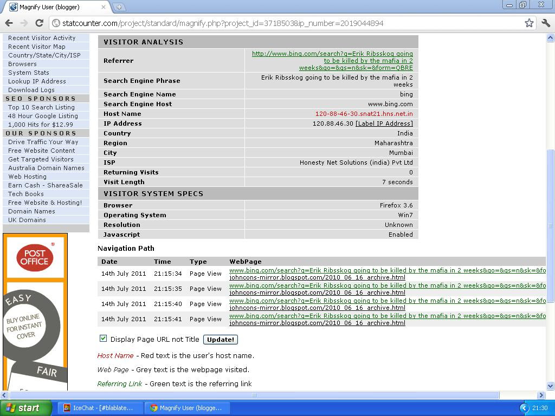Open Recent Visitor Activity in the sidebar

[x=42, y=38]
